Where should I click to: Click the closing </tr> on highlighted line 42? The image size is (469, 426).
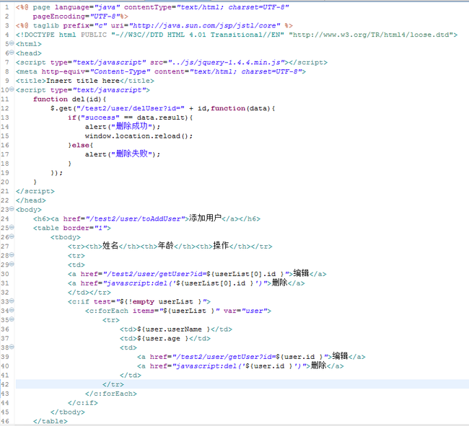pos(113,384)
